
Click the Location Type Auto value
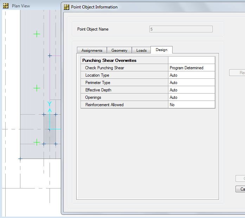pyautogui.click(x=192, y=75)
